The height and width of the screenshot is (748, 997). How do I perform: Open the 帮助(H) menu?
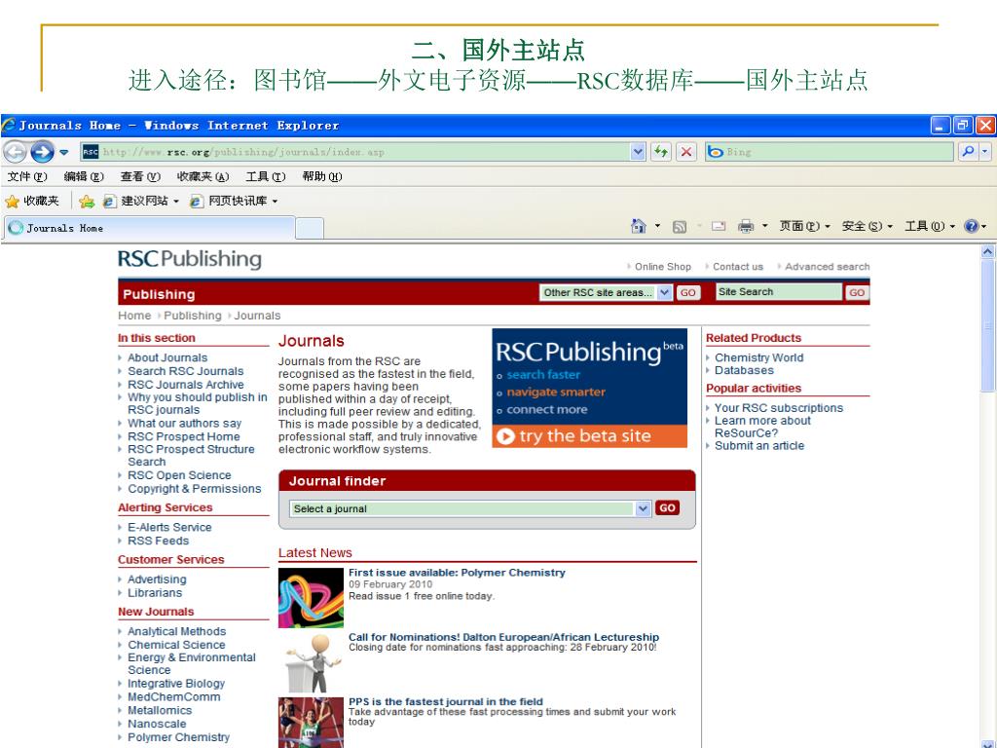(322, 176)
